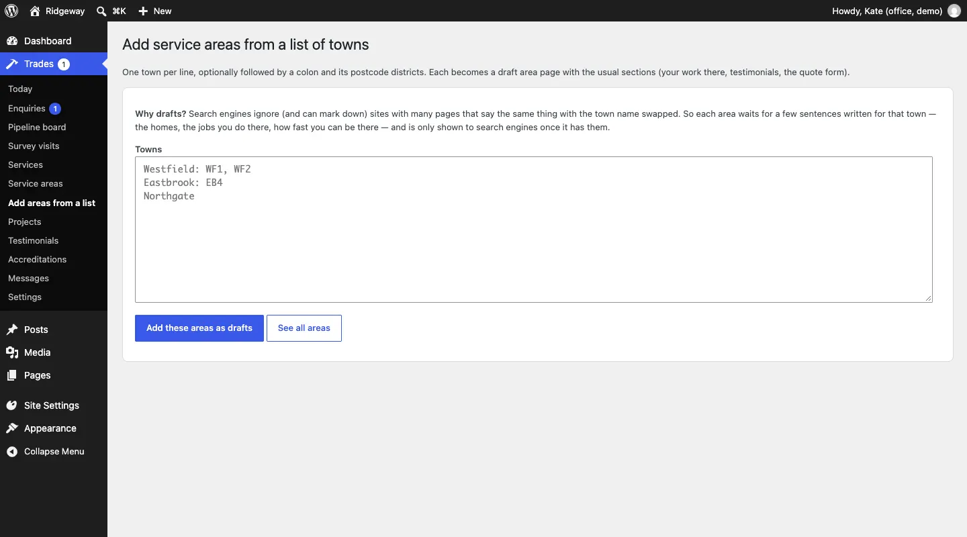Click the plus icon beside New
Image resolution: width=967 pixels, height=537 pixels.
click(x=143, y=11)
